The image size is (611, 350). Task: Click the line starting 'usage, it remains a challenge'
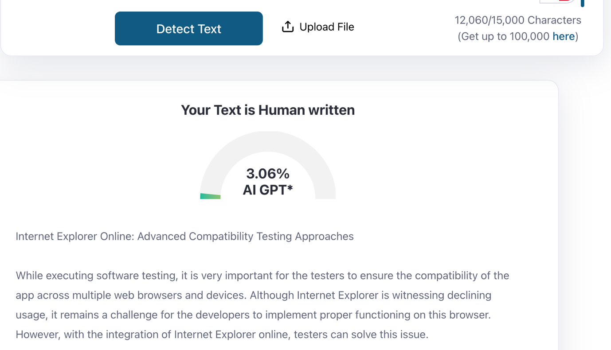point(253,315)
